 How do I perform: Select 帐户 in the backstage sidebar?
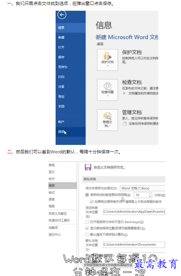pos(71,122)
